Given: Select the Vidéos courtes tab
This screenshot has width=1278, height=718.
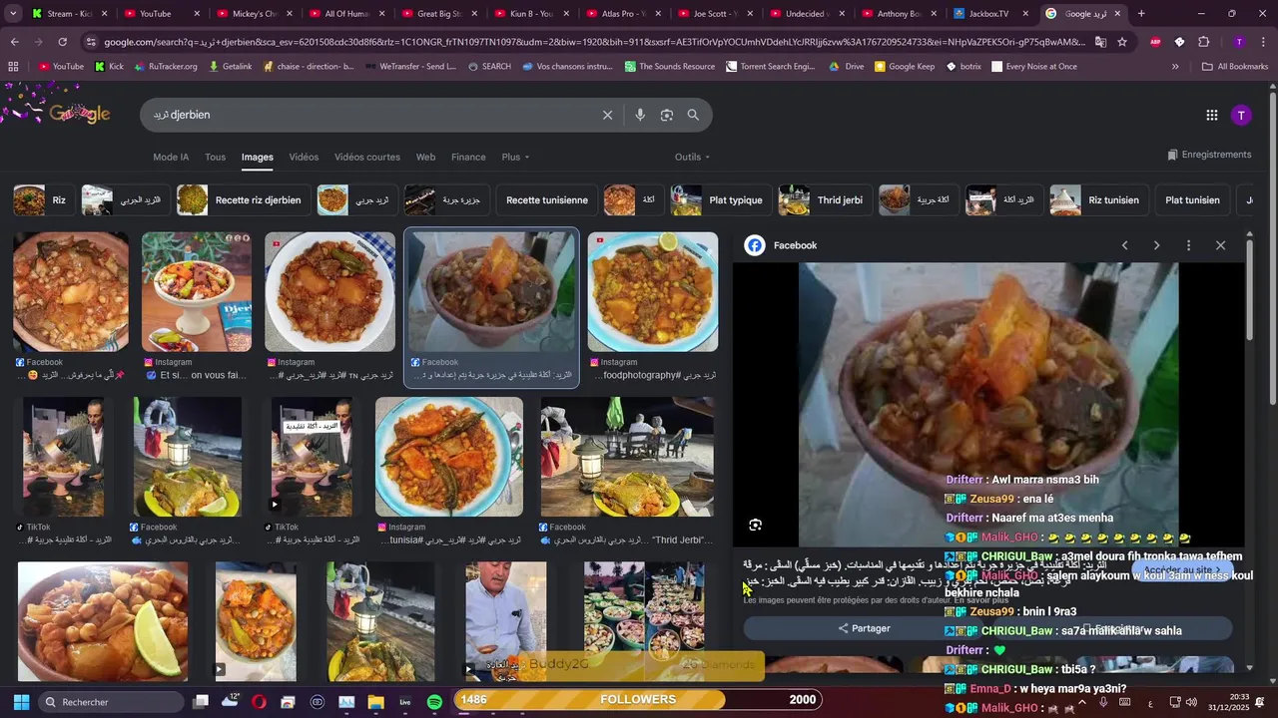Looking at the screenshot, I should pyautogui.click(x=367, y=157).
